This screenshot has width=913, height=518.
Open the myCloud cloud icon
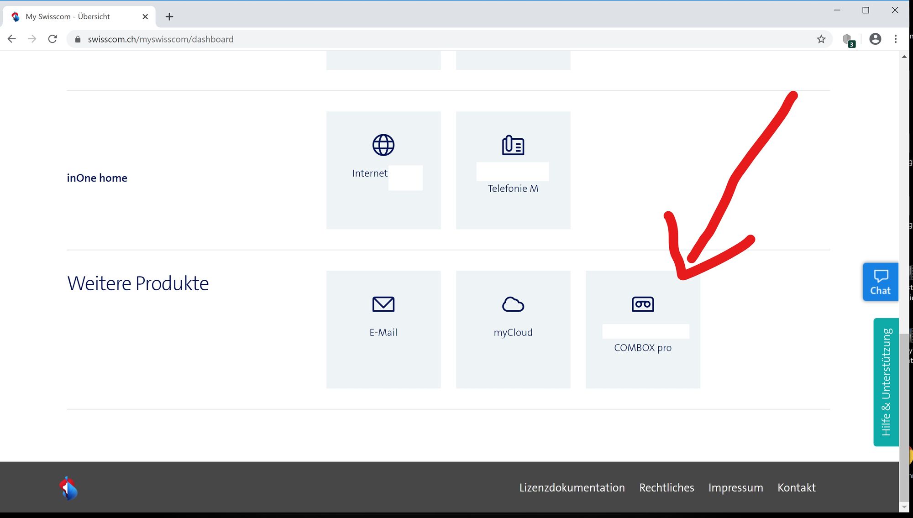click(x=513, y=304)
